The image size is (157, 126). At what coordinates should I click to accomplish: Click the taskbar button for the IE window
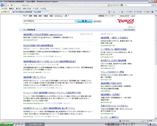point(35,124)
